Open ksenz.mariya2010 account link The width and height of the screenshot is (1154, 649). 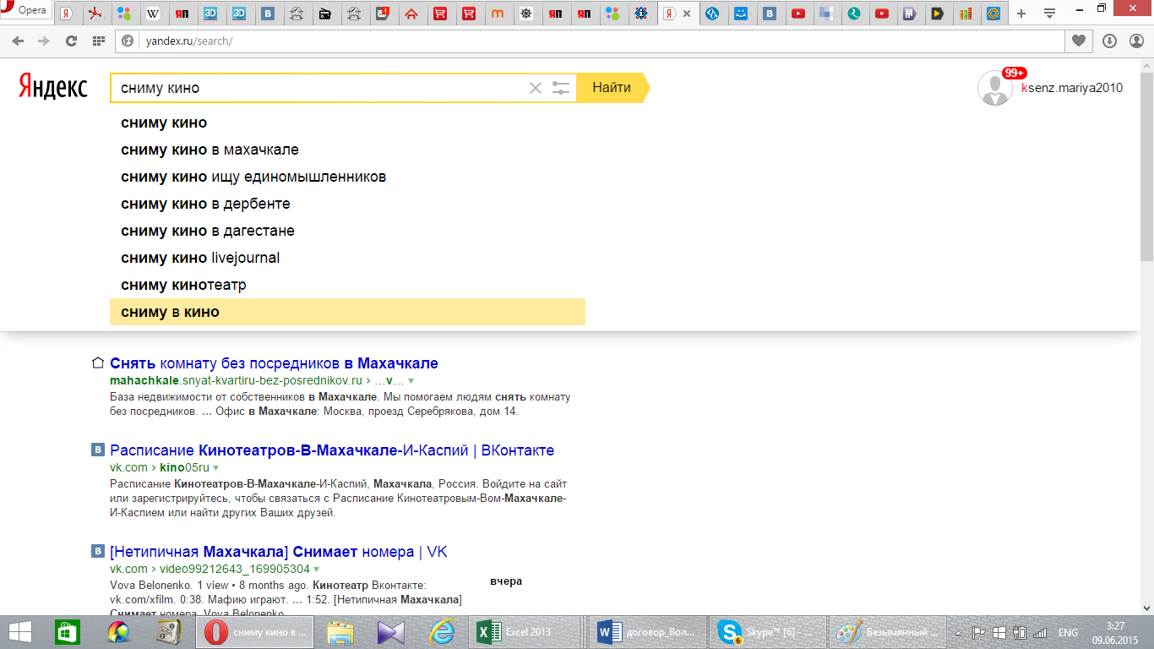(x=1072, y=88)
